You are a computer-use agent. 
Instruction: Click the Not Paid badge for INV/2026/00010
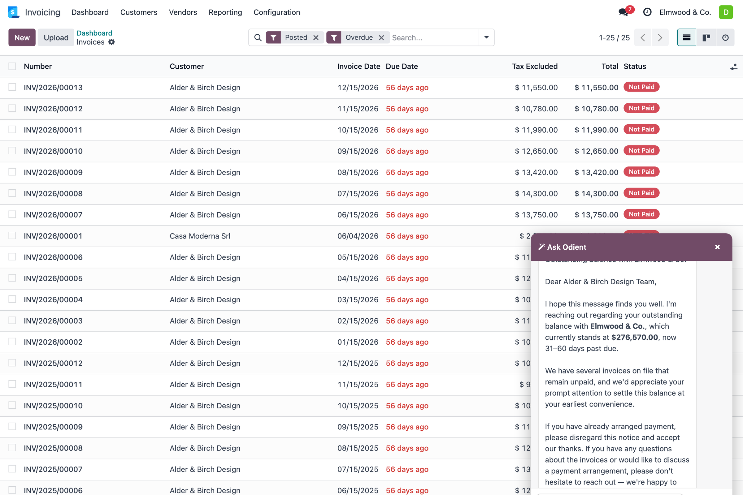pos(641,151)
